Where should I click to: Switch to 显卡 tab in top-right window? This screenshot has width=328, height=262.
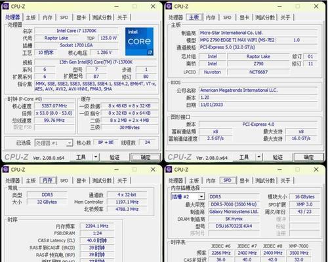click(244, 18)
